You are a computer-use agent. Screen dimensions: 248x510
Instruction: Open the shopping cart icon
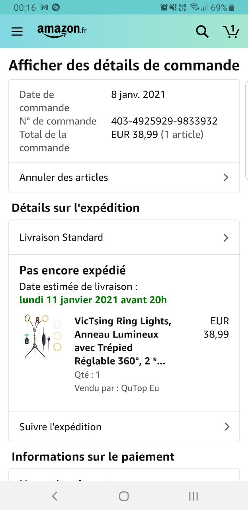coord(230,31)
